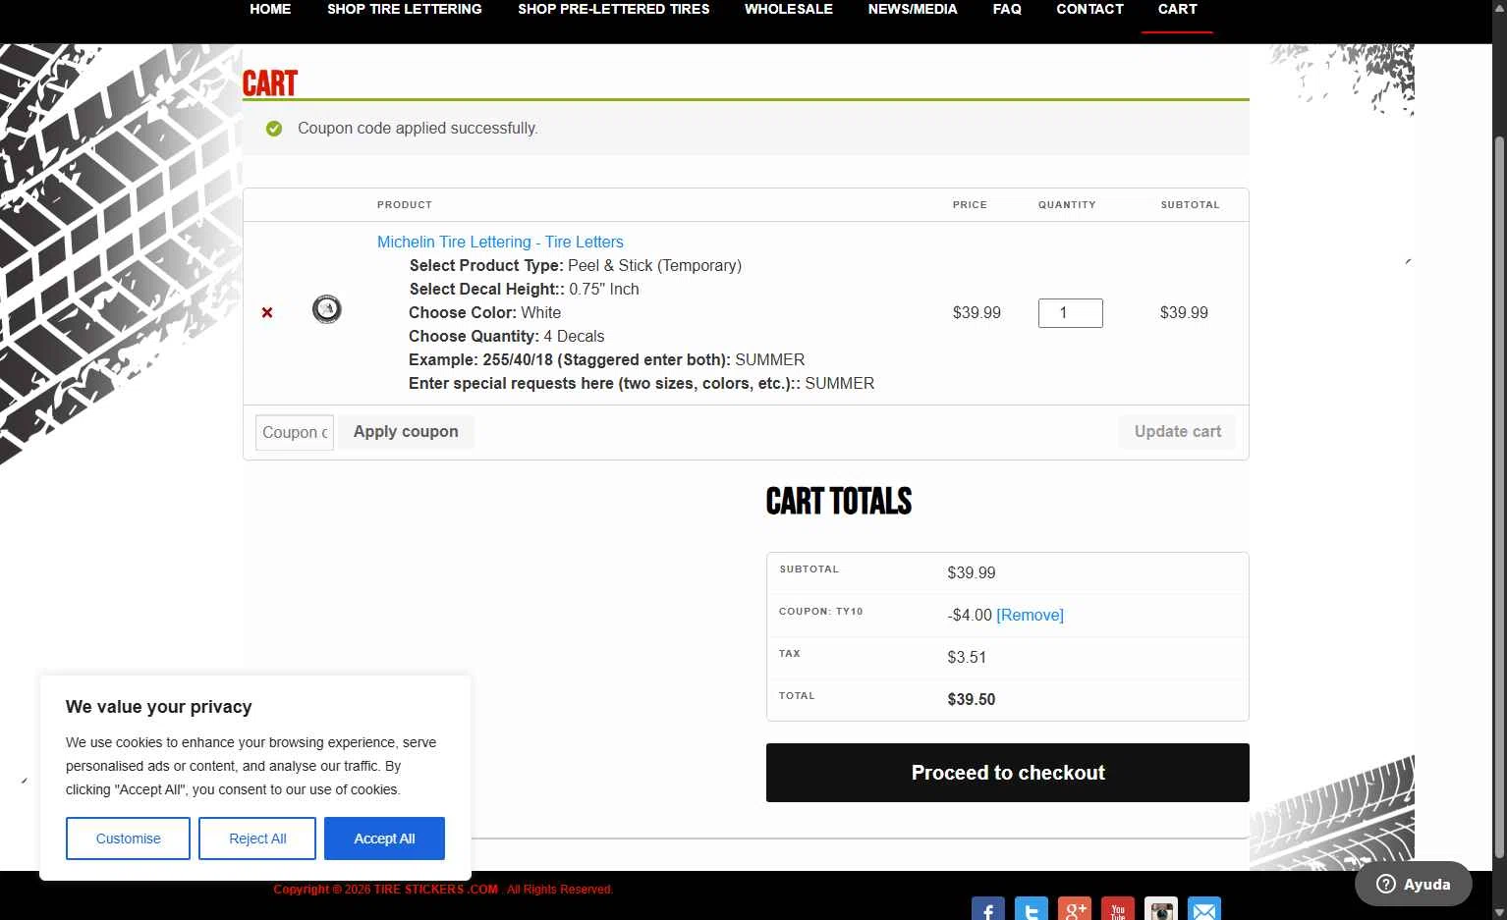Open YouTube icon in footer
Screen dimensions: 1507x920
point(1117,908)
